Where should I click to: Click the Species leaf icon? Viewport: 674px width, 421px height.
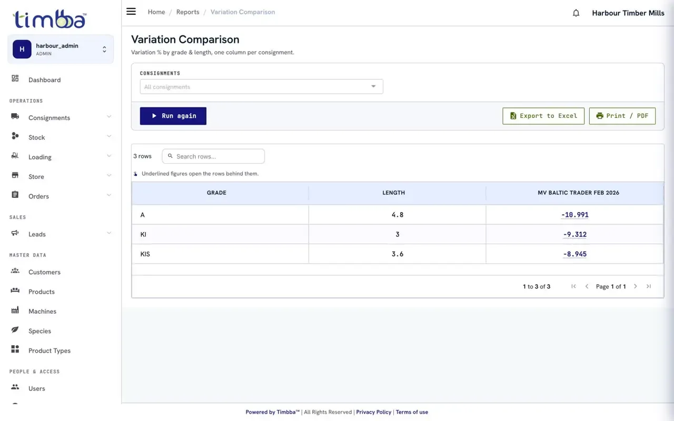tap(15, 330)
